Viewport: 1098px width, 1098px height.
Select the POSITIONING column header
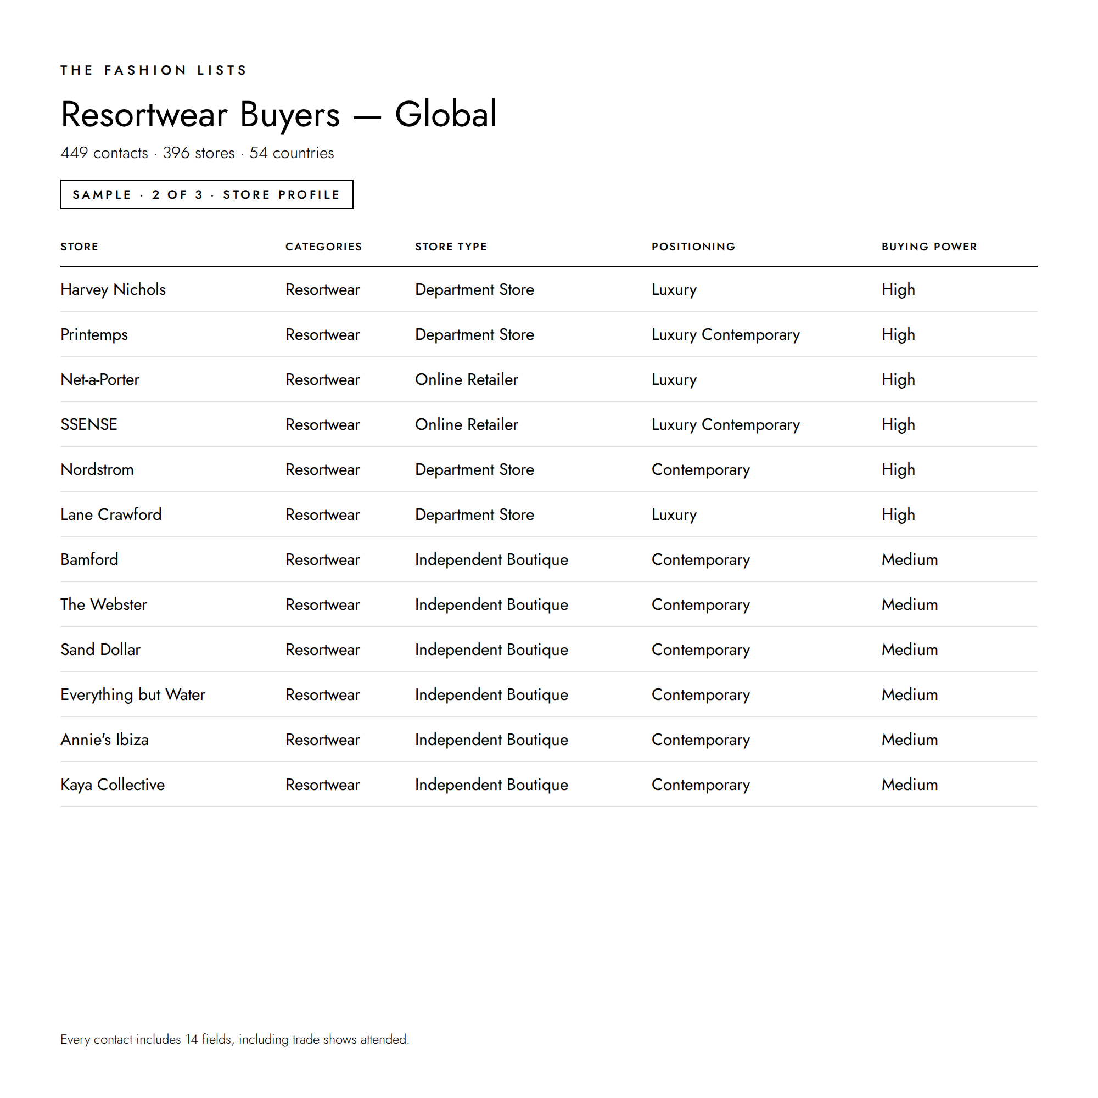pos(693,247)
